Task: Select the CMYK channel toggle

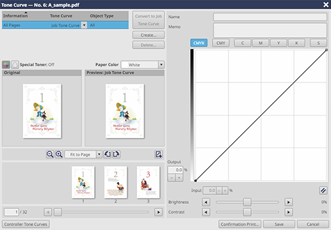Action: (198, 43)
